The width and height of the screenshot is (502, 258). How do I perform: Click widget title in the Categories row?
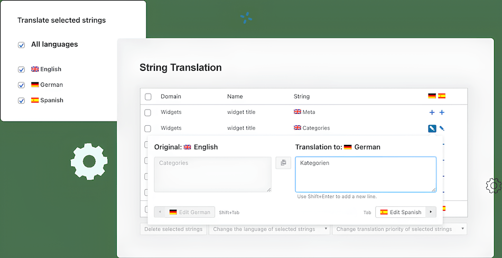coord(241,128)
